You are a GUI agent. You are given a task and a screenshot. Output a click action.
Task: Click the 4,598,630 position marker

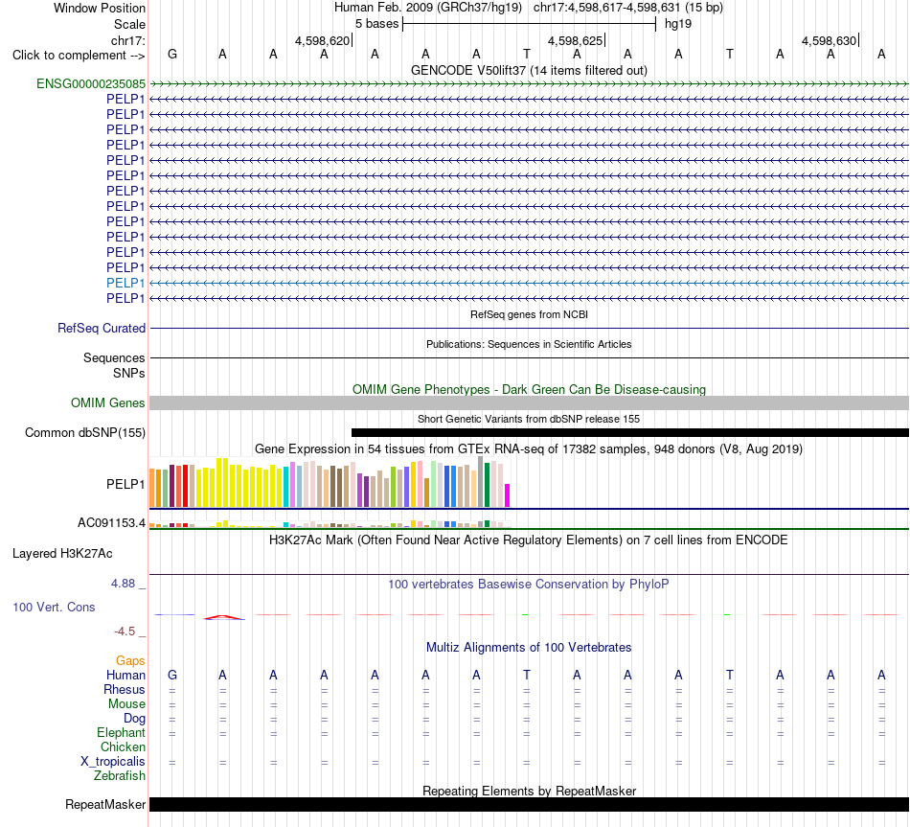click(x=830, y=40)
